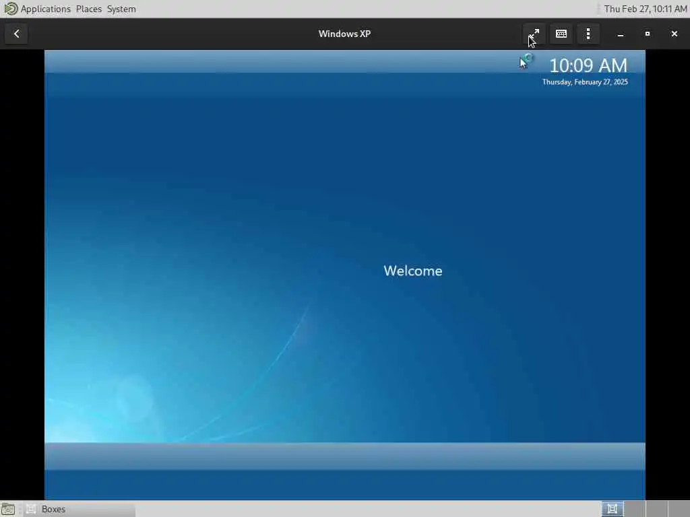Screen dimensions: 690x517
Task: Click the show desktop icon in bottom panel
Action: point(8,509)
